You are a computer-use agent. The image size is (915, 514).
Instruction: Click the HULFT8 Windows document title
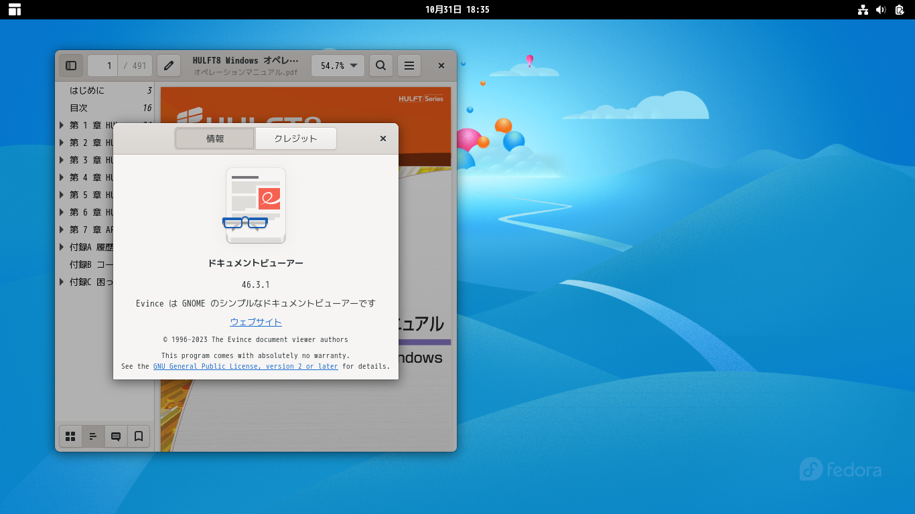pyautogui.click(x=246, y=60)
